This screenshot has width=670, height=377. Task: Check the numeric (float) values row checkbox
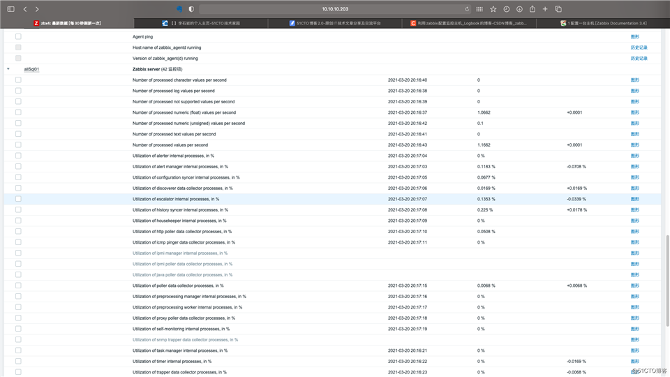tap(18, 112)
